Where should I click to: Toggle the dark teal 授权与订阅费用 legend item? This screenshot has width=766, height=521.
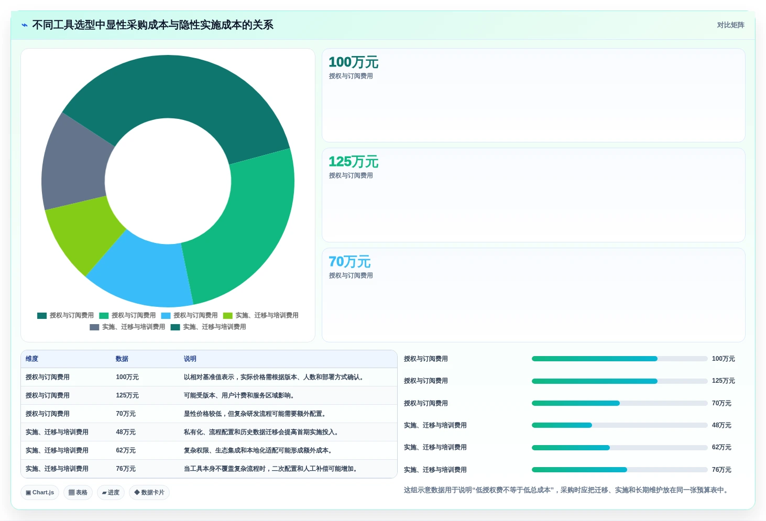(x=65, y=316)
